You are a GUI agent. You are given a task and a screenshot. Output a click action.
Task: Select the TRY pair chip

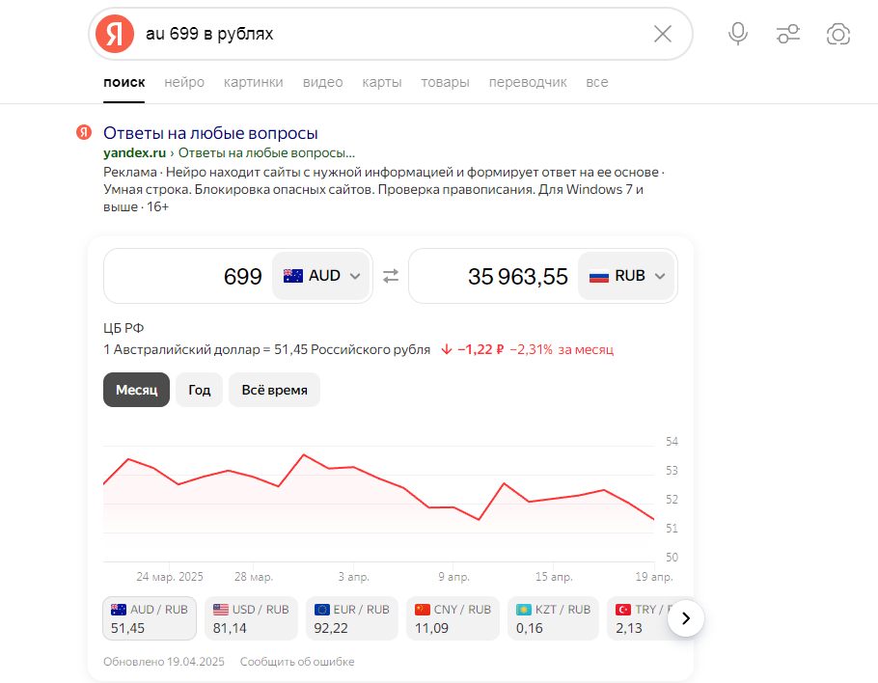click(x=639, y=618)
